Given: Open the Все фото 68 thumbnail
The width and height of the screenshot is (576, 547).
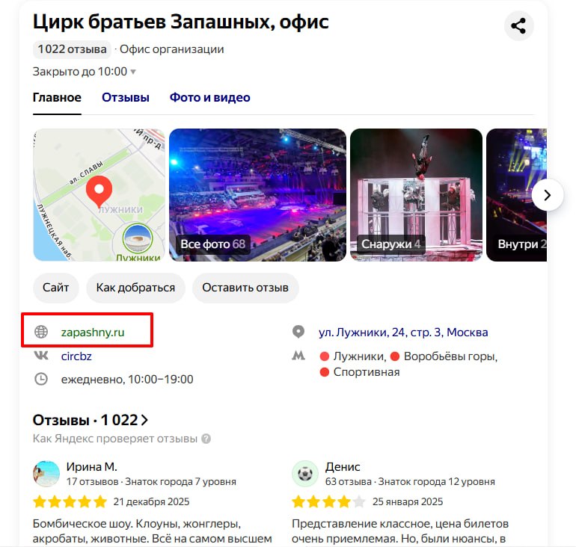Looking at the screenshot, I should (x=257, y=195).
